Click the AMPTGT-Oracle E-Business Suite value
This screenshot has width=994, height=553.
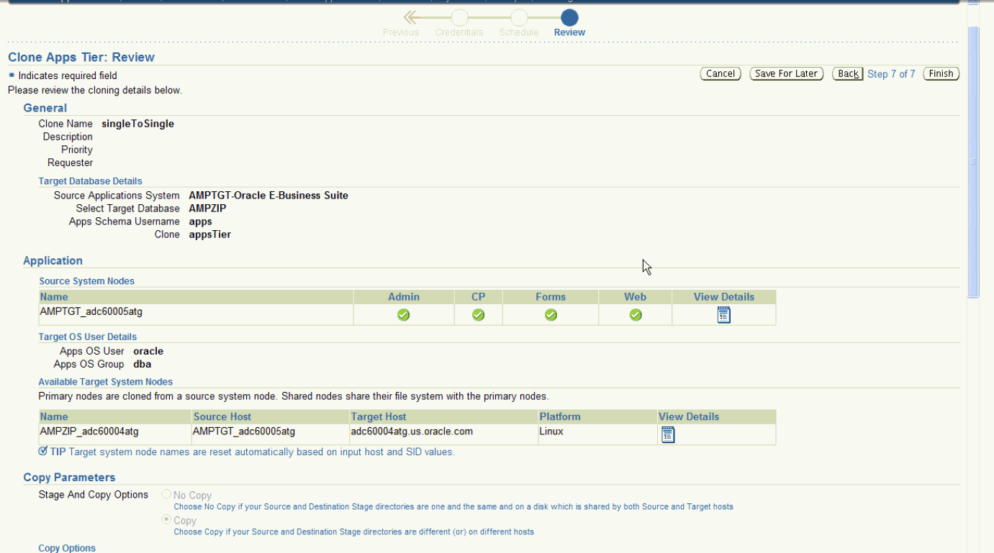(x=268, y=196)
